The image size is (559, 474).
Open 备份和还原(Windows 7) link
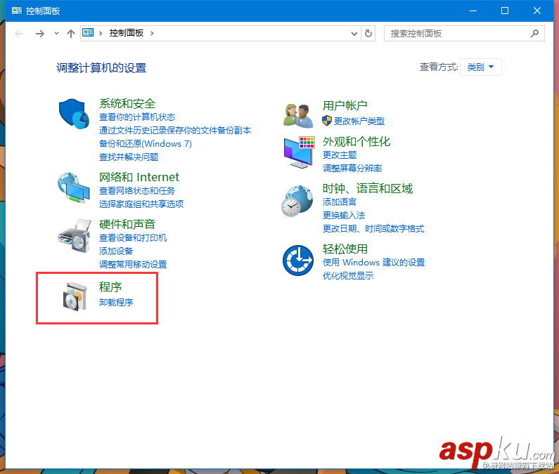tap(146, 143)
